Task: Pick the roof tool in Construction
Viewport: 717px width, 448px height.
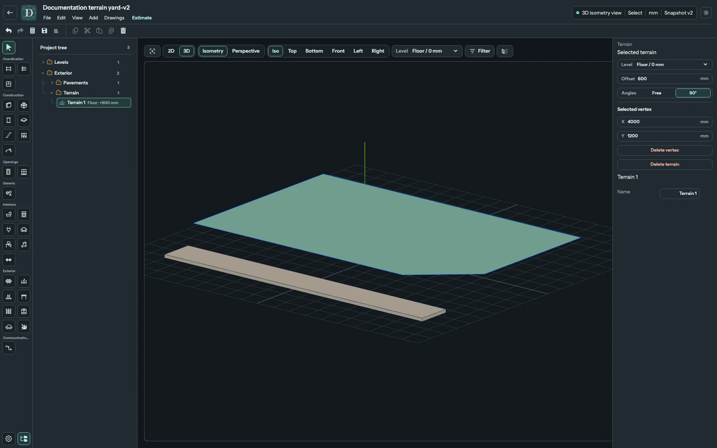Action: tap(9, 151)
